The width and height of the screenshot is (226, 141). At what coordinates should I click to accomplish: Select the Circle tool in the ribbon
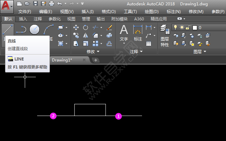coord(34,30)
